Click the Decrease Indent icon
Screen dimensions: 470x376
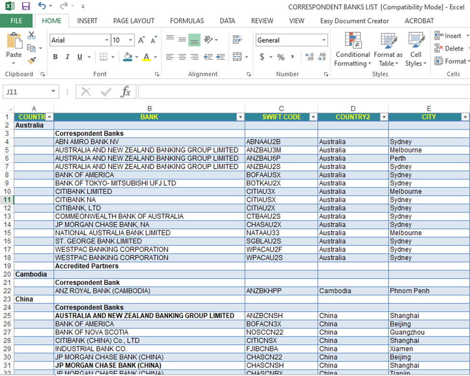[x=208, y=57]
